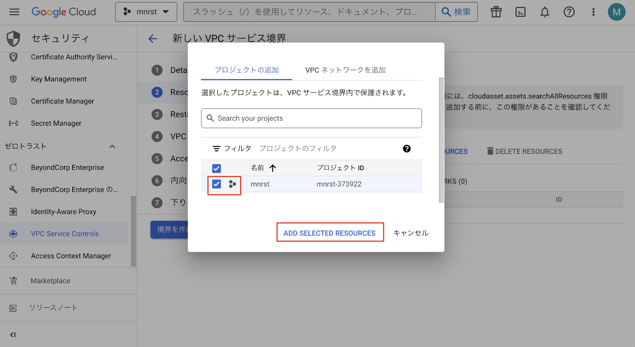635x347 pixels.
Task: Activate Cloud Shell terminal icon
Action: (x=520, y=12)
